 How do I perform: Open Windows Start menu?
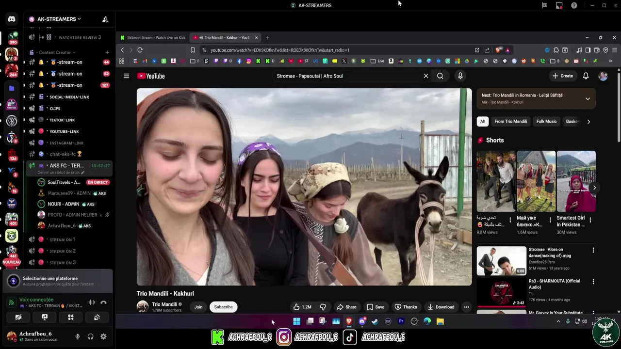(296, 321)
